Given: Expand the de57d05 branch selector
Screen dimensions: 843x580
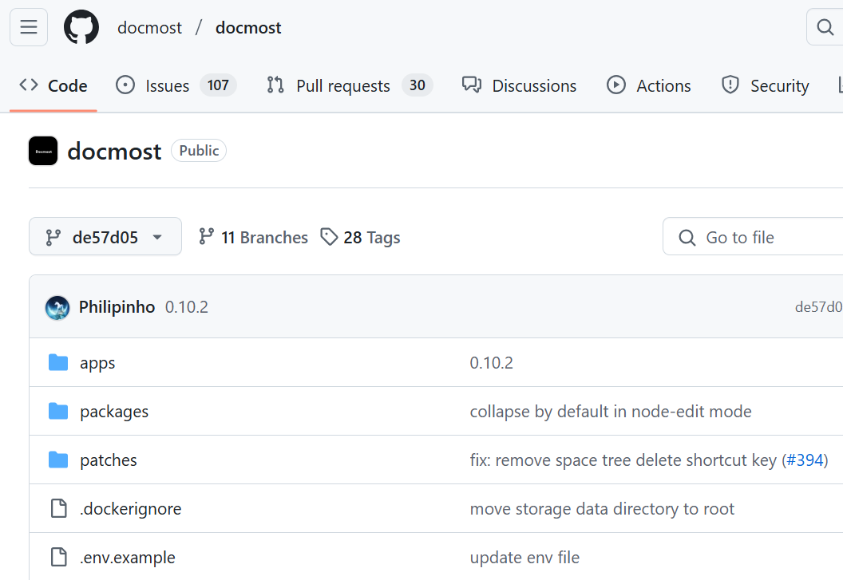Looking at the screenshot, I should pos(105,236).
